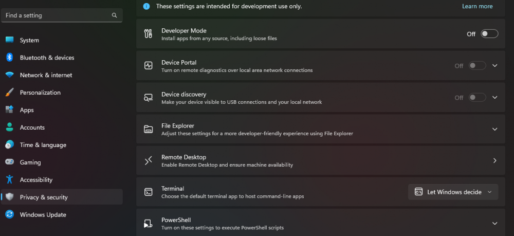
Task: Click 'Make your device visible to USB' description
Action: coord(241,102)
